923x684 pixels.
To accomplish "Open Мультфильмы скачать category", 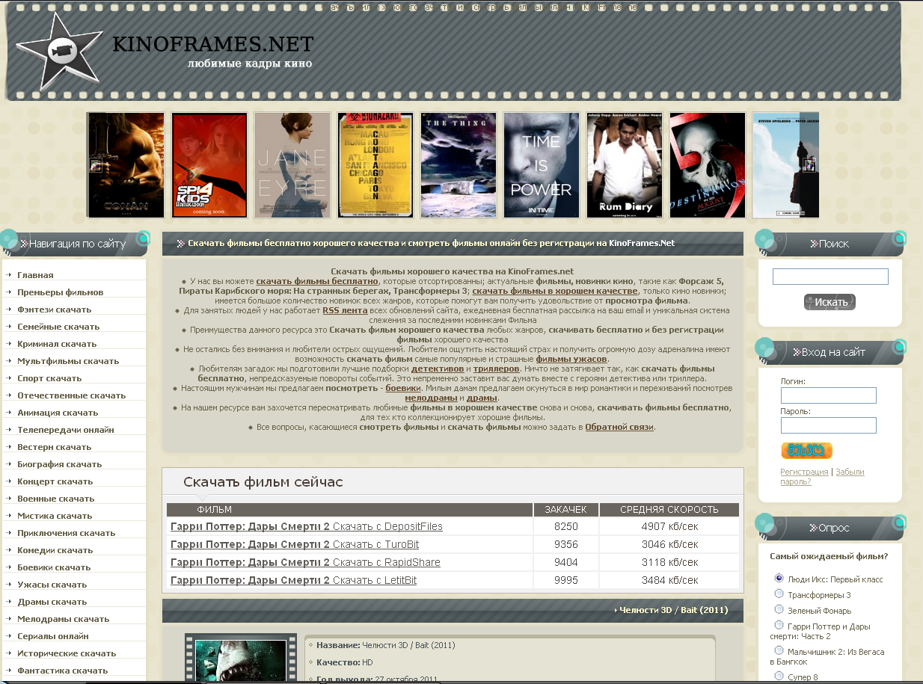I will 68,361.
